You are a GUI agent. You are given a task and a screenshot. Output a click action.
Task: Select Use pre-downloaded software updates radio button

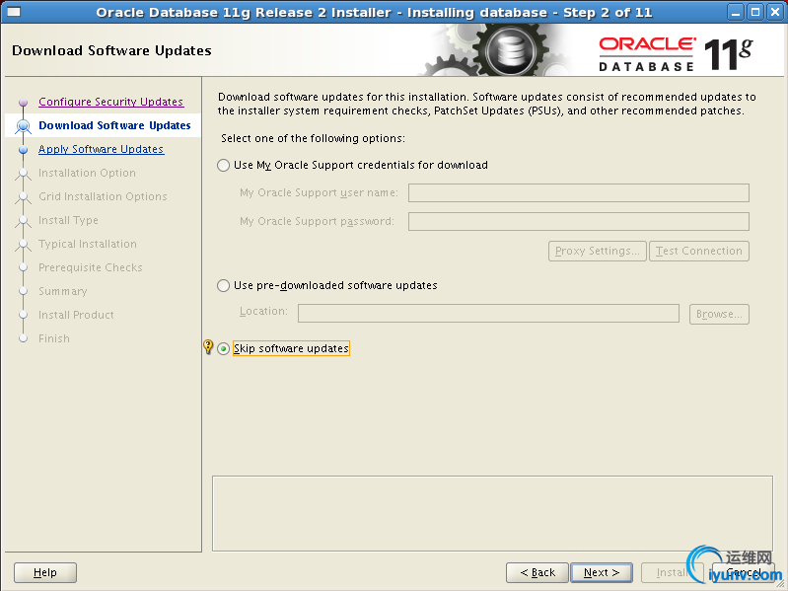(223, 286)
